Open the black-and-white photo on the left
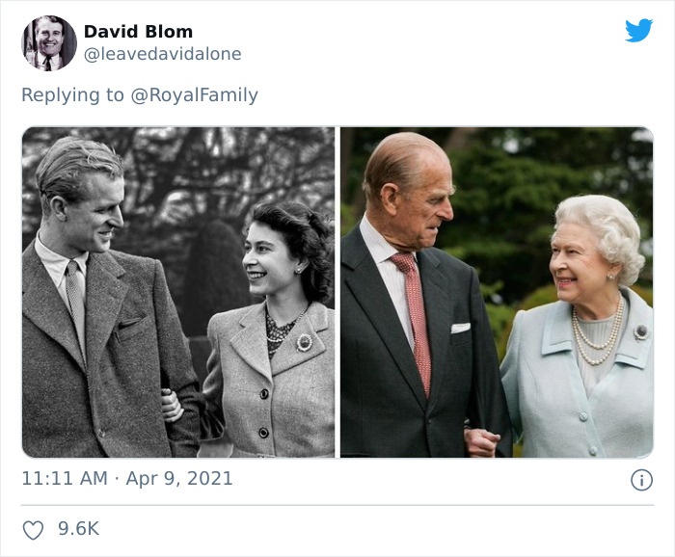 pyautogui.click(x=178, y=291)
